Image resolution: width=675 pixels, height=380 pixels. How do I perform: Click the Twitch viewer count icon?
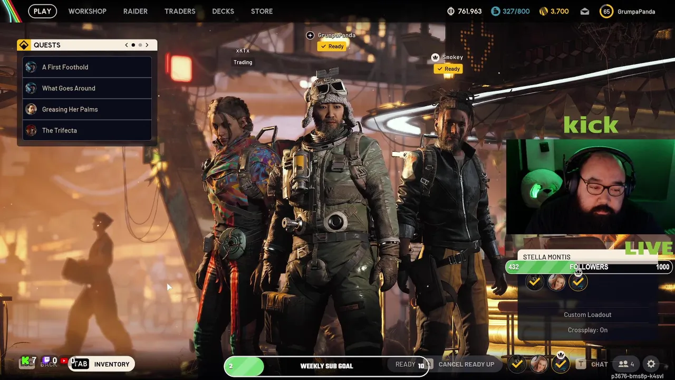(46, 361)
